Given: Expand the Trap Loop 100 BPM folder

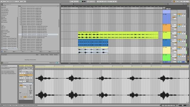Looking at the screenshot, I should (x=20, y=20).
